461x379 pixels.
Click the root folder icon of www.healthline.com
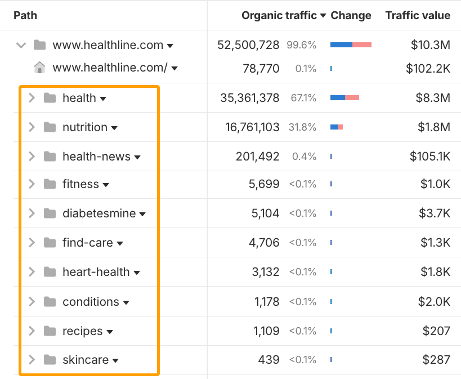pos(39,45)
